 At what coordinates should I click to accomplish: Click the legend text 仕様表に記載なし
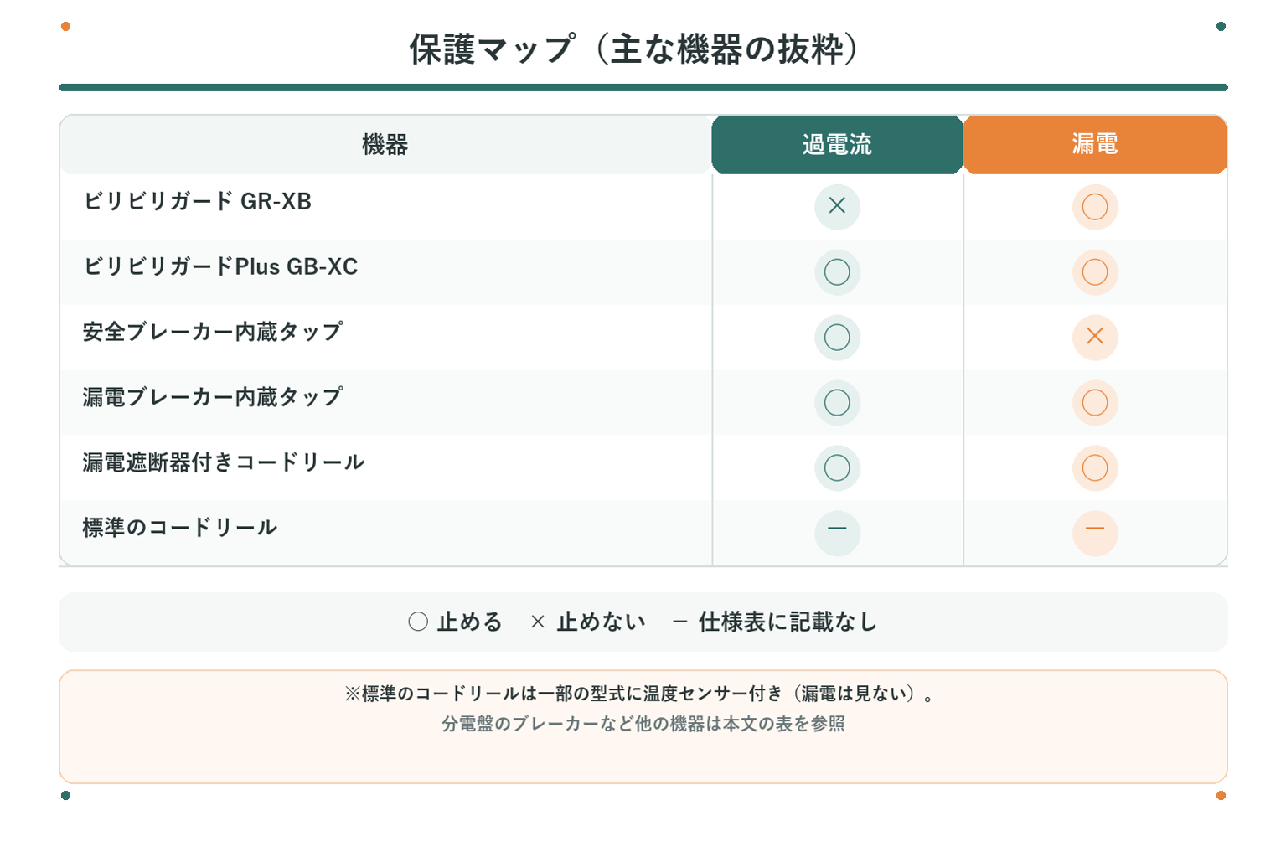[x=788, y=622]
